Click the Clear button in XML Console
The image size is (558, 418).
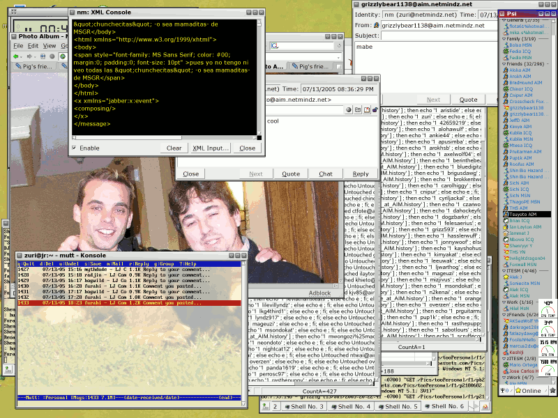174,148
